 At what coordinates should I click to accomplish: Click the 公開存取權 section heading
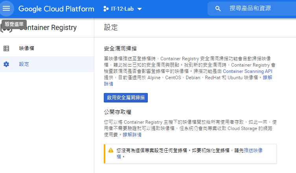click(x=118, y=112)
